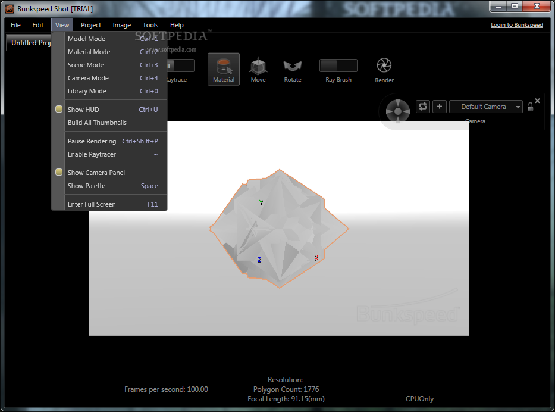Close the Camera panel
This screenshot has width=555, height=412.
[x=537, y=101]
